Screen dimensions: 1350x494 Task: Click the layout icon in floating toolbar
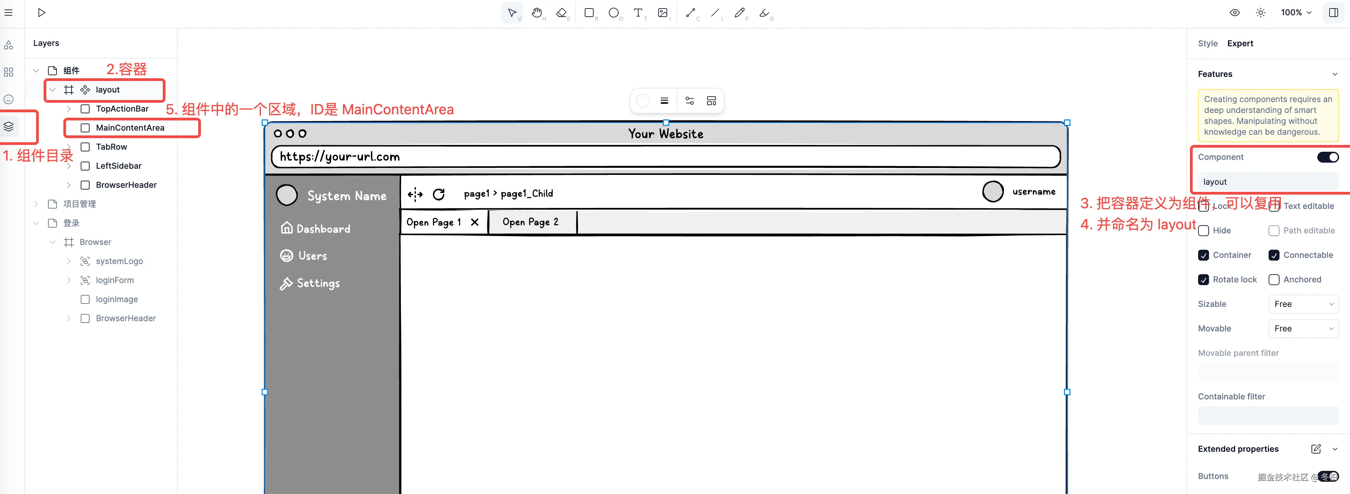tap(711, 101)
